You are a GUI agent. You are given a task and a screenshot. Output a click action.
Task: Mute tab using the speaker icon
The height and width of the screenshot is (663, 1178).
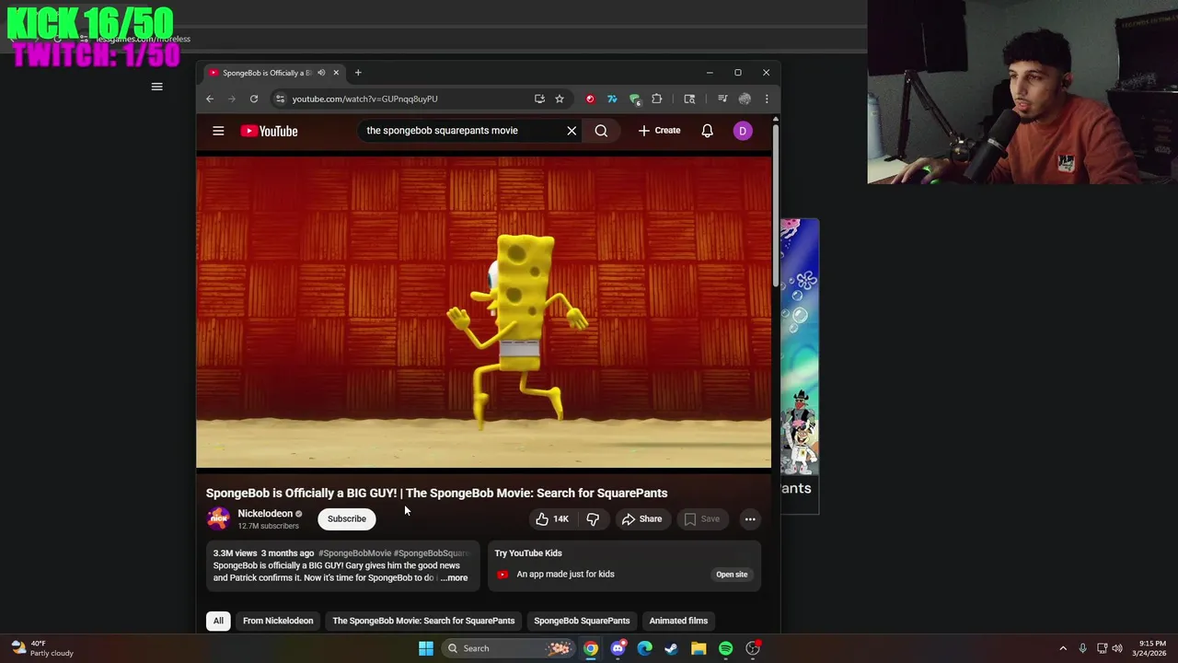pos(321,73)
